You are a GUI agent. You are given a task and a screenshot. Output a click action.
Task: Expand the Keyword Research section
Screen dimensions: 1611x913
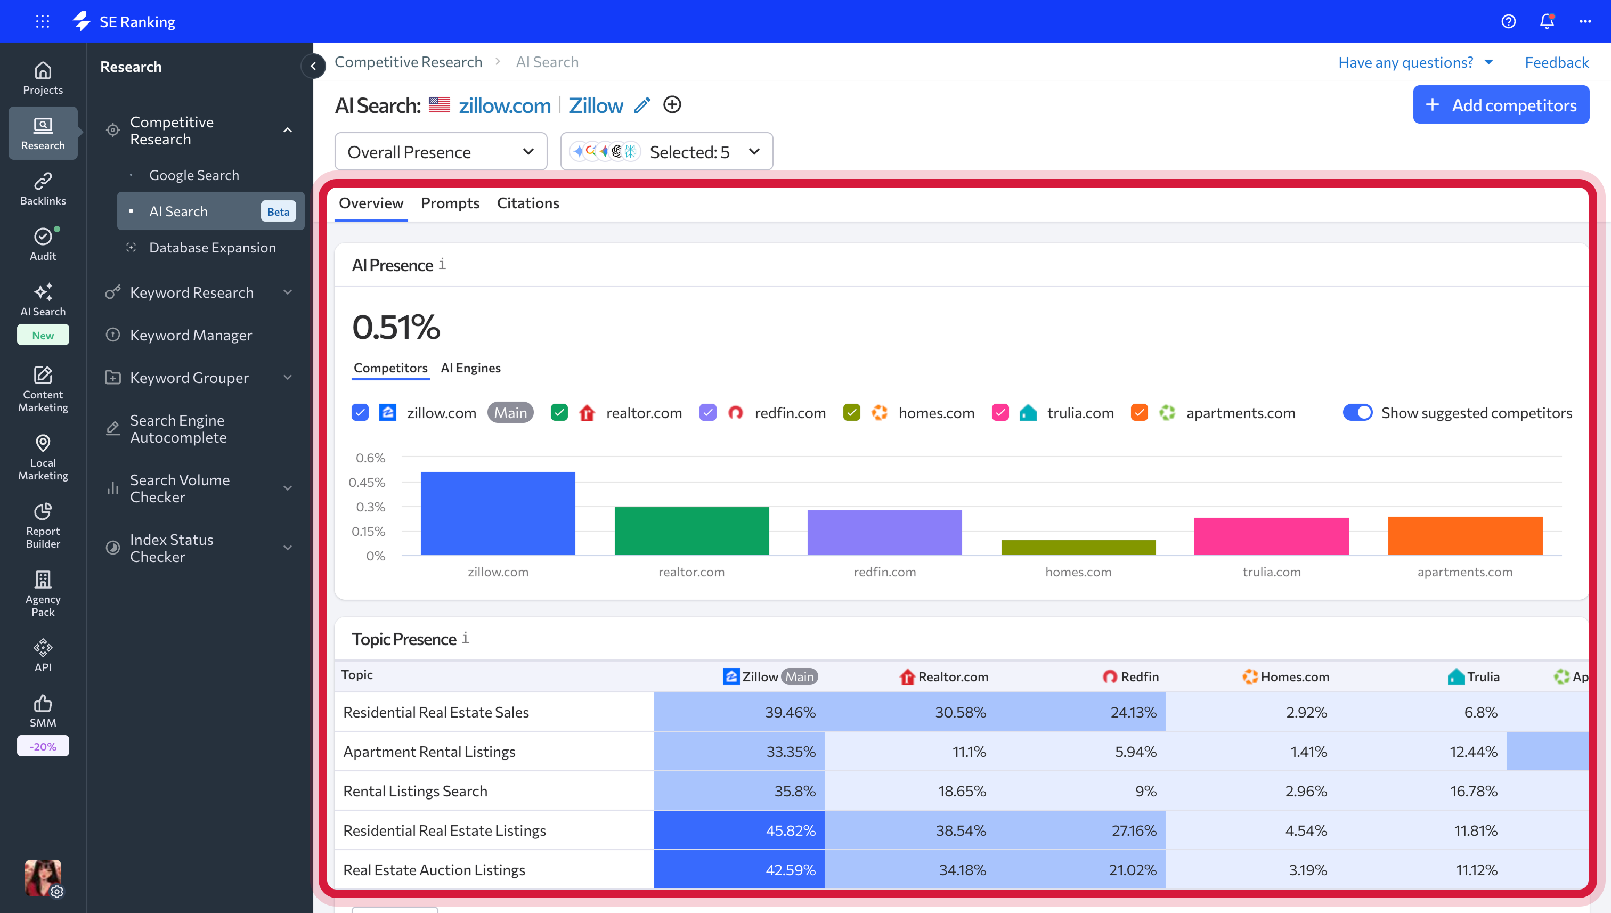point(288,292)
